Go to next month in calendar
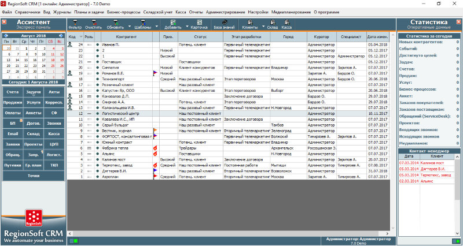The image size is (463, 246). click(60, 36)
